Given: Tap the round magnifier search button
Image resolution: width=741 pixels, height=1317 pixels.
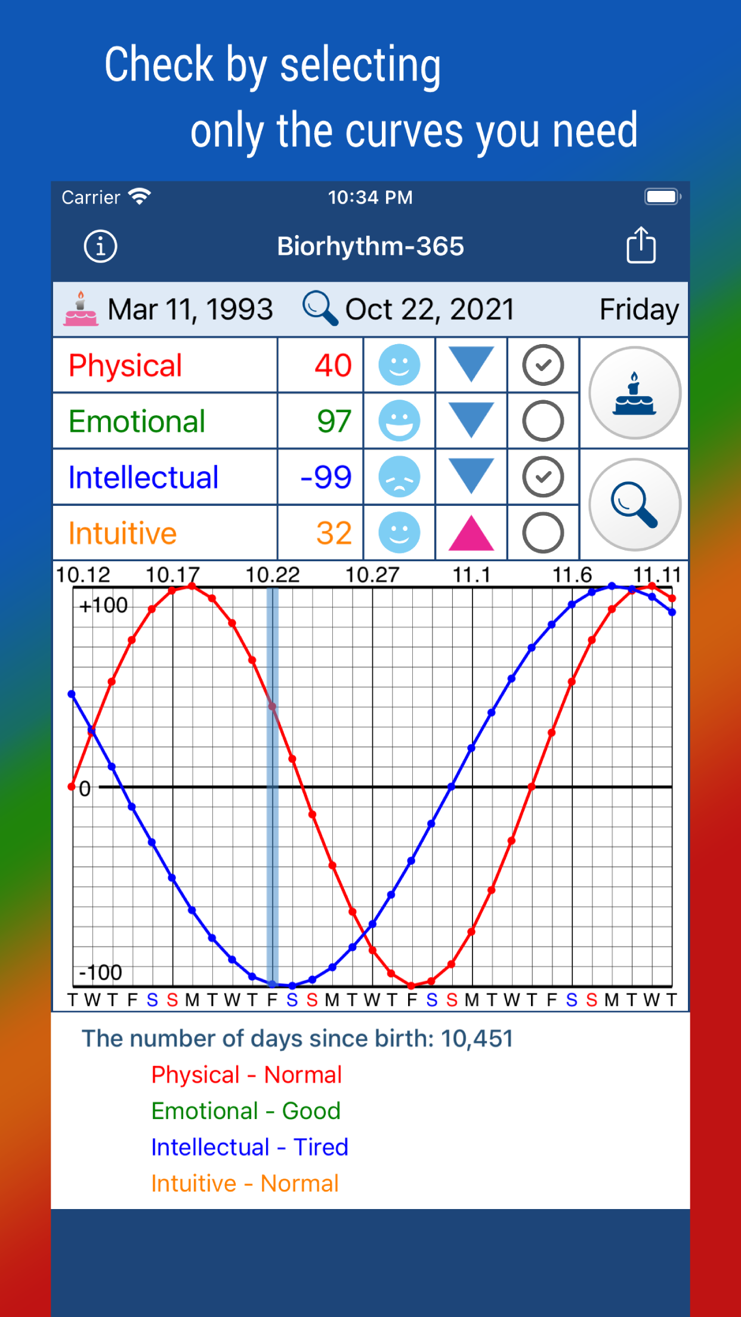Looking at the screenshot, I should (635, 505).
